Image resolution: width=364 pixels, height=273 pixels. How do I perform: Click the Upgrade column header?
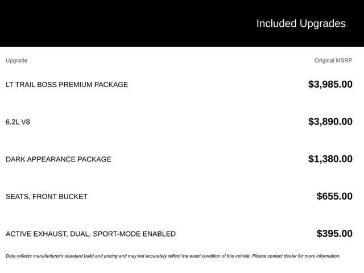pyautogui.click(x=16, y=60)
